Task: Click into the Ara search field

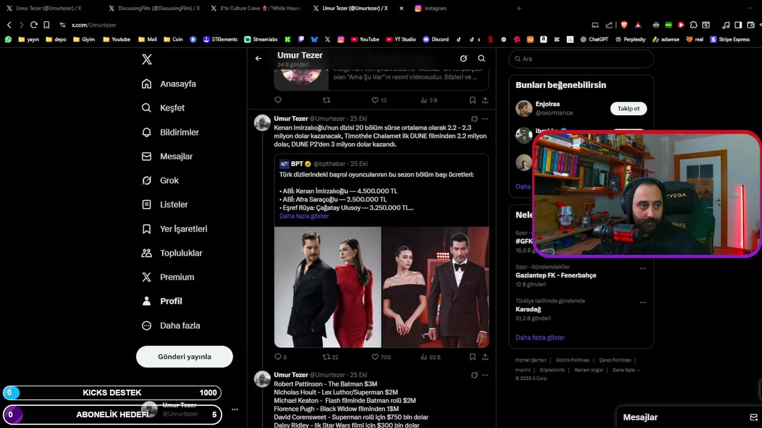Action: point(581,59)
